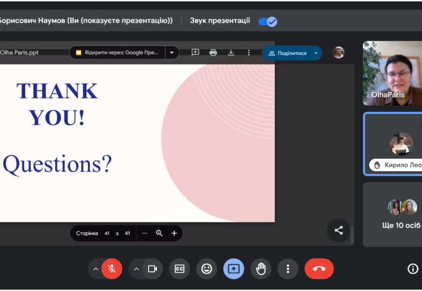Expand camera video settings arrow
This screenshot has width=422, height=291.
click(136, 269)
